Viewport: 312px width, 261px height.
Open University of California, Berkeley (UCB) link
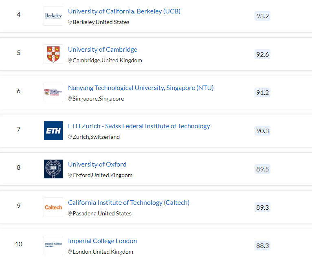(124, 11)
